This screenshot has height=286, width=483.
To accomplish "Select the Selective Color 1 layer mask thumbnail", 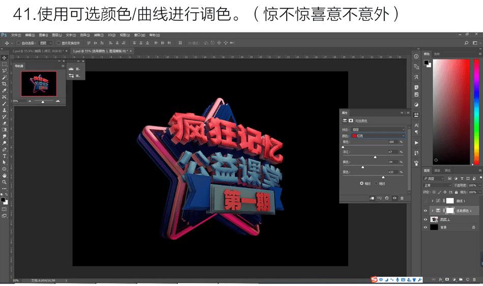I will tap(450, 211).
